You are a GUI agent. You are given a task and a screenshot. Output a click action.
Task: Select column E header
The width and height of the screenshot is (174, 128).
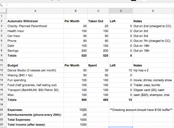[153, 11]
